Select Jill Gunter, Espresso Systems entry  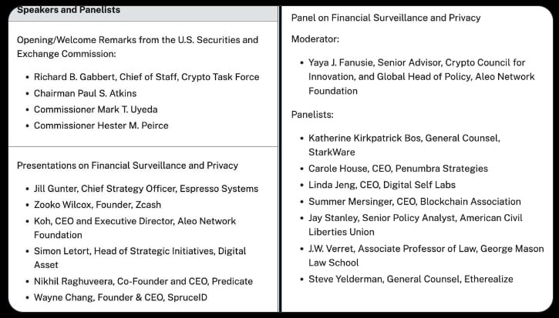click(x=146, y=189)
